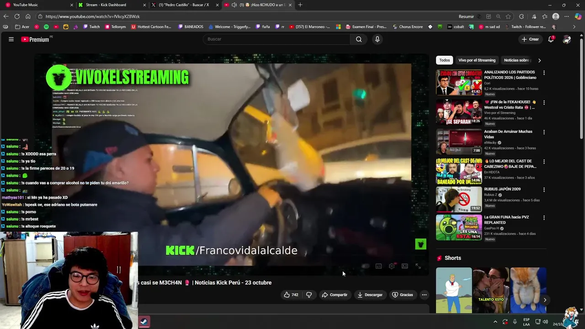The width and height of the screenshot is (585, 329).
Task: Mute the playing tab's speaker icon
Action: click(234, 5)
